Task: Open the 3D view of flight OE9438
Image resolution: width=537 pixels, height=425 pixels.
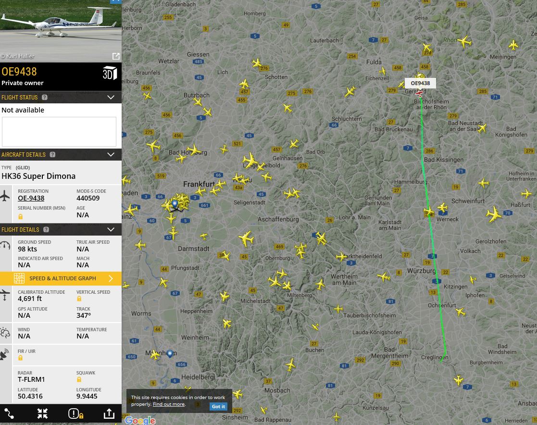Action: (x=110, y=73)
